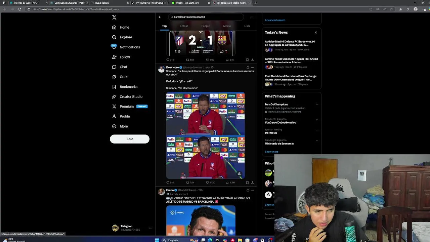Open the Downcero profile avatar
The image size is (430, 242).
pos(162,69)
